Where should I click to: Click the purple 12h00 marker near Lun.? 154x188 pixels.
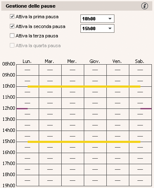(22, 108)
